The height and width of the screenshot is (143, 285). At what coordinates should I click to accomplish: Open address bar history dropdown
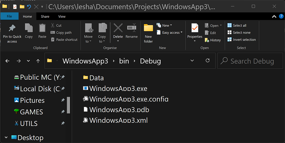click(192, 61)
